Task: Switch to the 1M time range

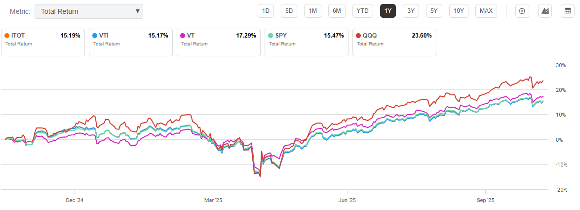Action: (312, 11)
